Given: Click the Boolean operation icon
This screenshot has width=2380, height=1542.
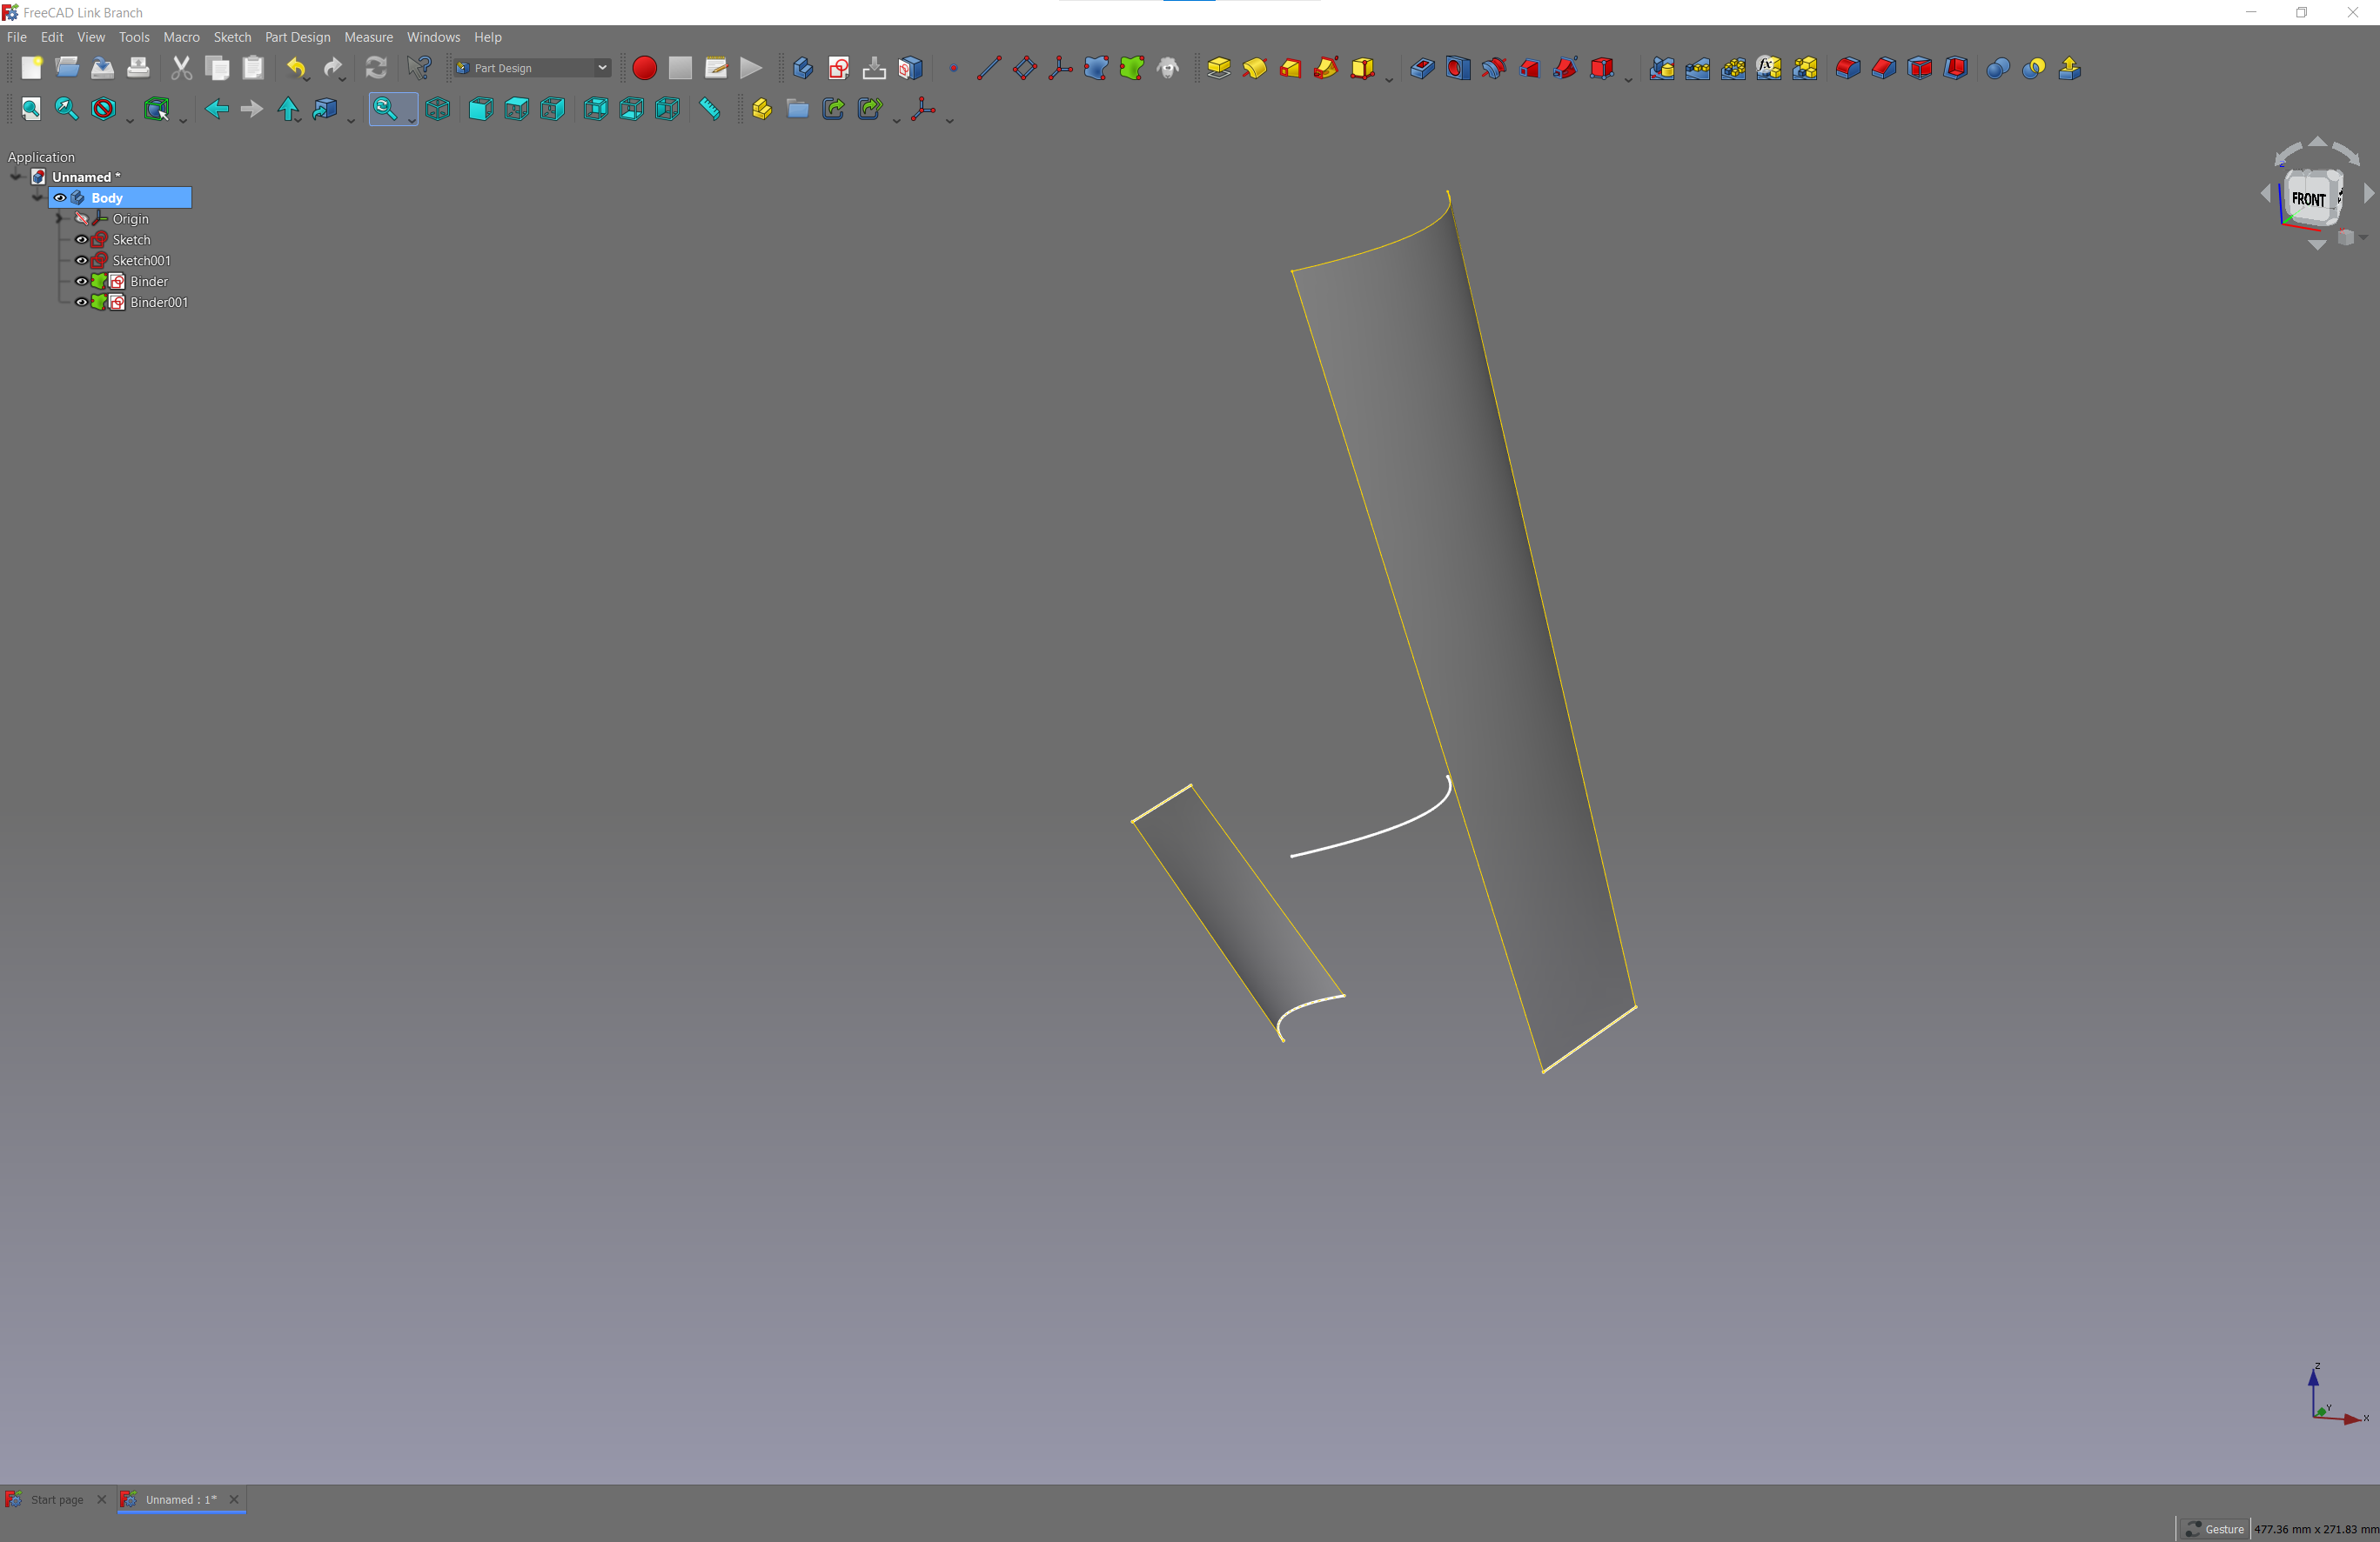Looking at the screenshot, I should 1997,68.
